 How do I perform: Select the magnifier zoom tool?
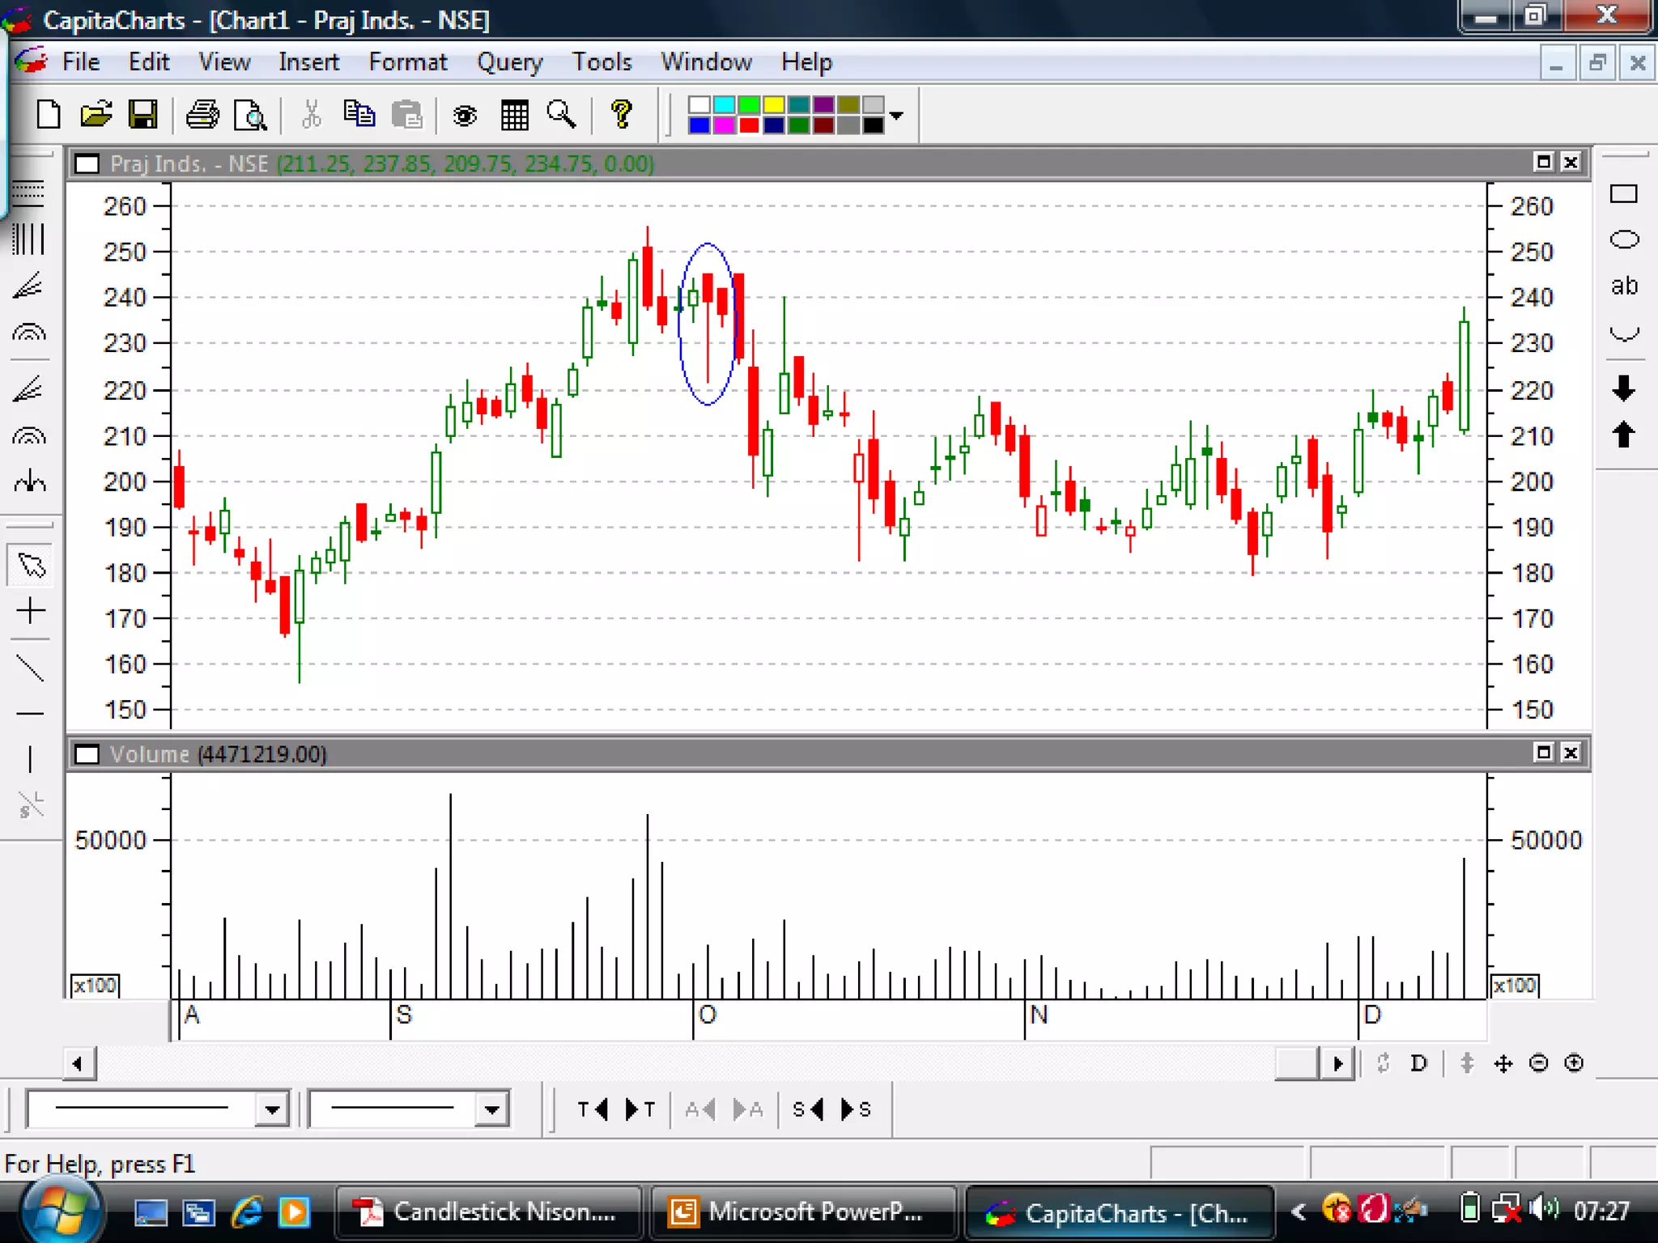(x=561, y=115)
